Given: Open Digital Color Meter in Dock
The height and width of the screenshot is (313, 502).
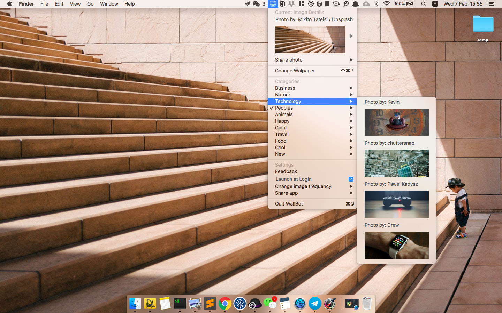Looking at the screenshot, I should 330,304.
